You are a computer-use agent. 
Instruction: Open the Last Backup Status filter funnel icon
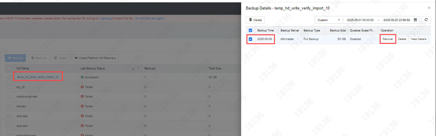[x=138, y=69]
